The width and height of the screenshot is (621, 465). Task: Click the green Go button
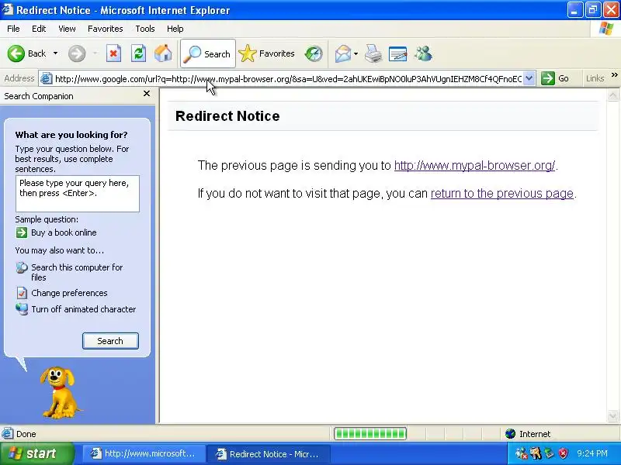pyautogui.click(x=555, y=78)
